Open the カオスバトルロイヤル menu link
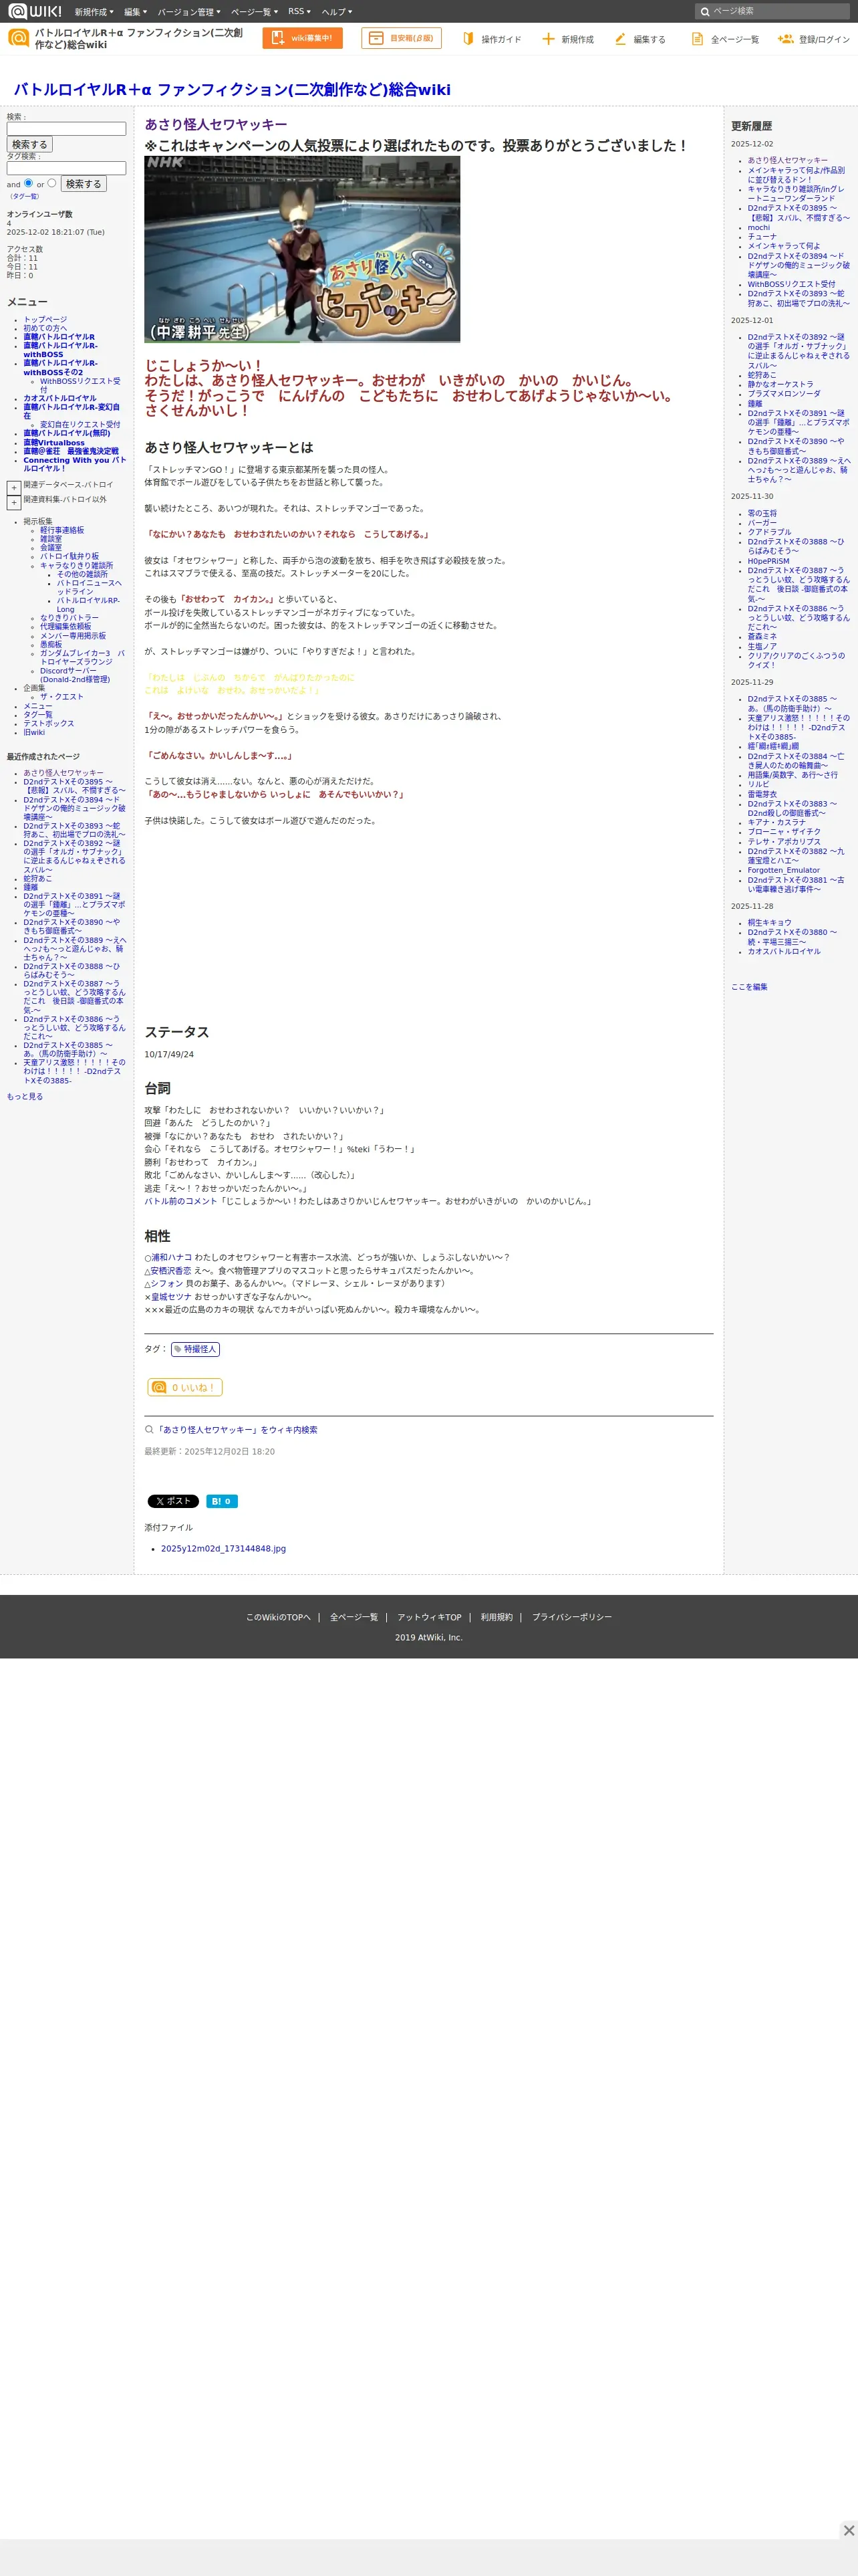Viewport: 858px width, 2576px height. click(60, 398)
